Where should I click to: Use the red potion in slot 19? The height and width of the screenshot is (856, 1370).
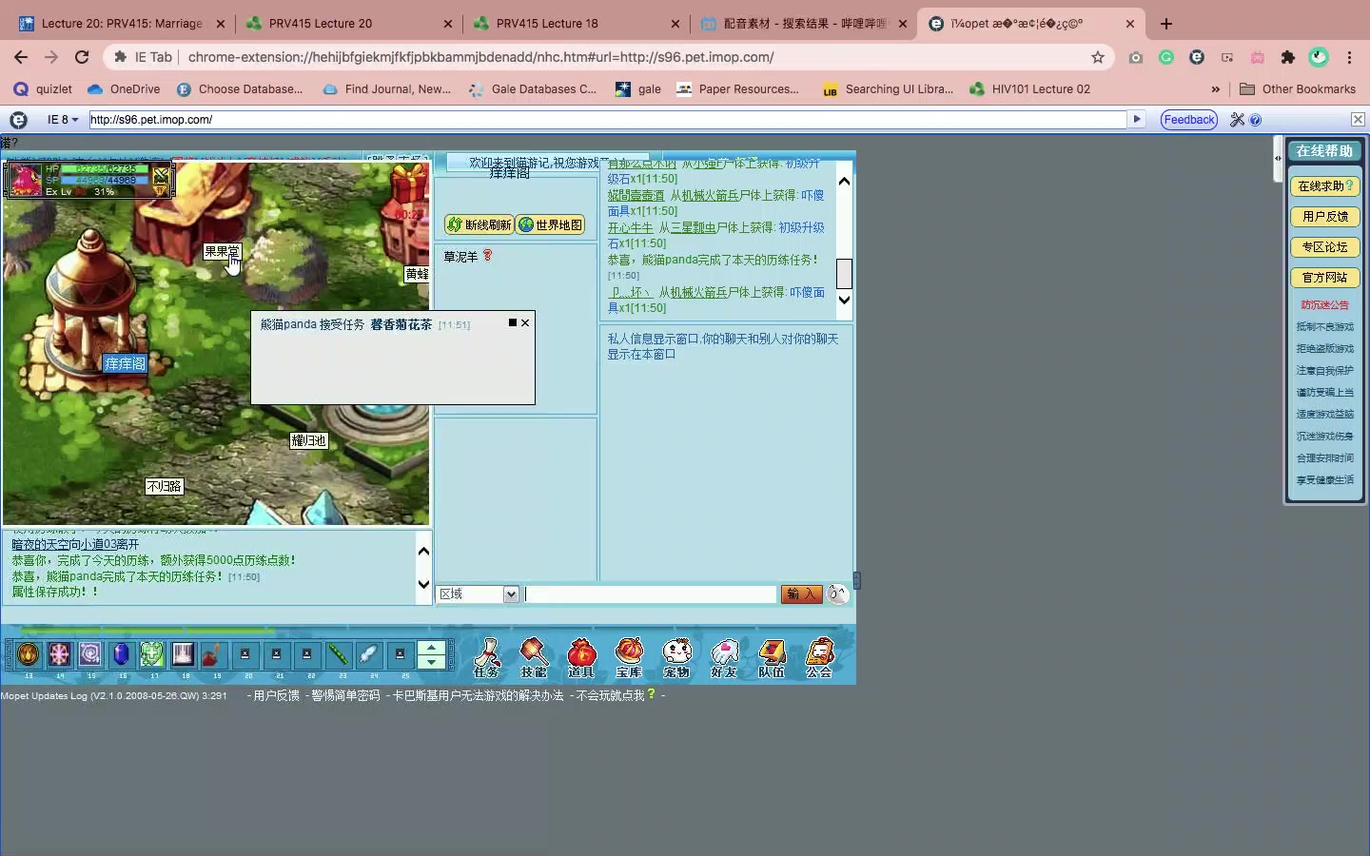pyautogui.click(x=214, y=654)
